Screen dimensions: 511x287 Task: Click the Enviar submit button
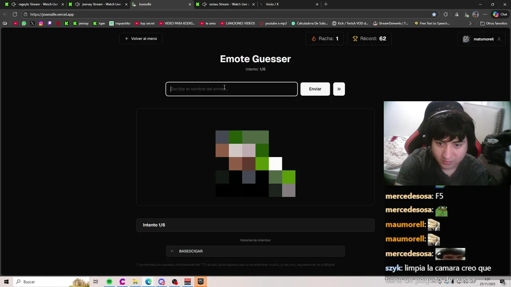[x=315, y=89]
